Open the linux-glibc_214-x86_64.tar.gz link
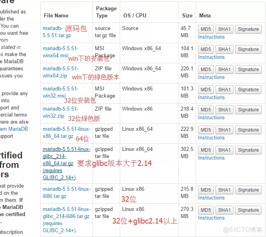The image size is (266, 237). coord(66,163)
